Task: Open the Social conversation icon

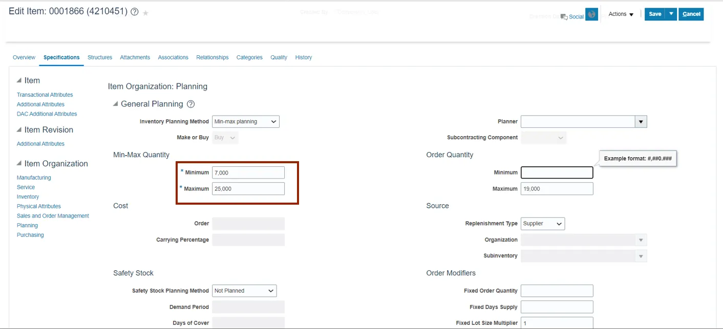Action: pyautogui.click(x=564, y=17)
